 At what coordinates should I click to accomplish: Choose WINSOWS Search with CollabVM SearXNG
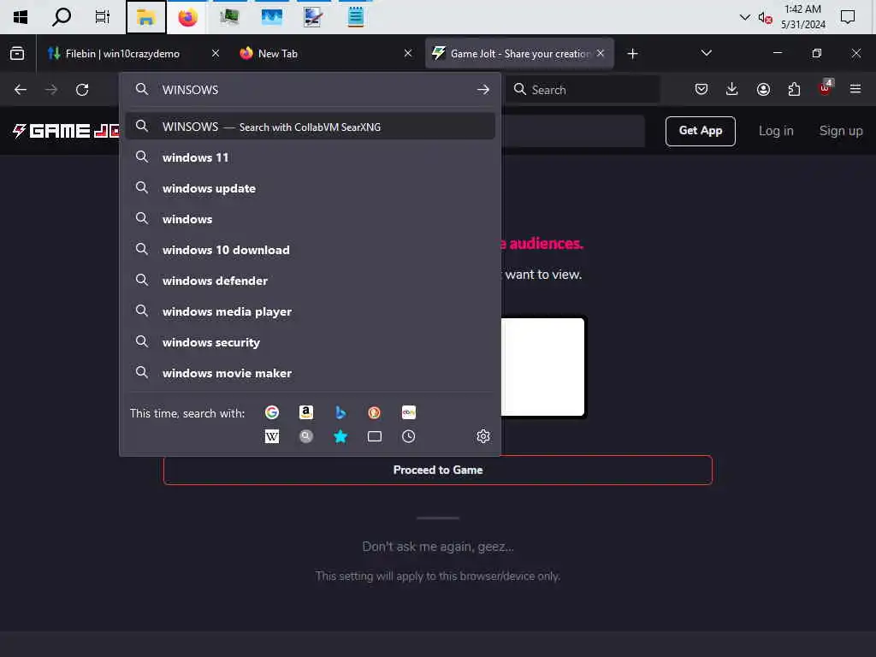click(x=310, y=127)
